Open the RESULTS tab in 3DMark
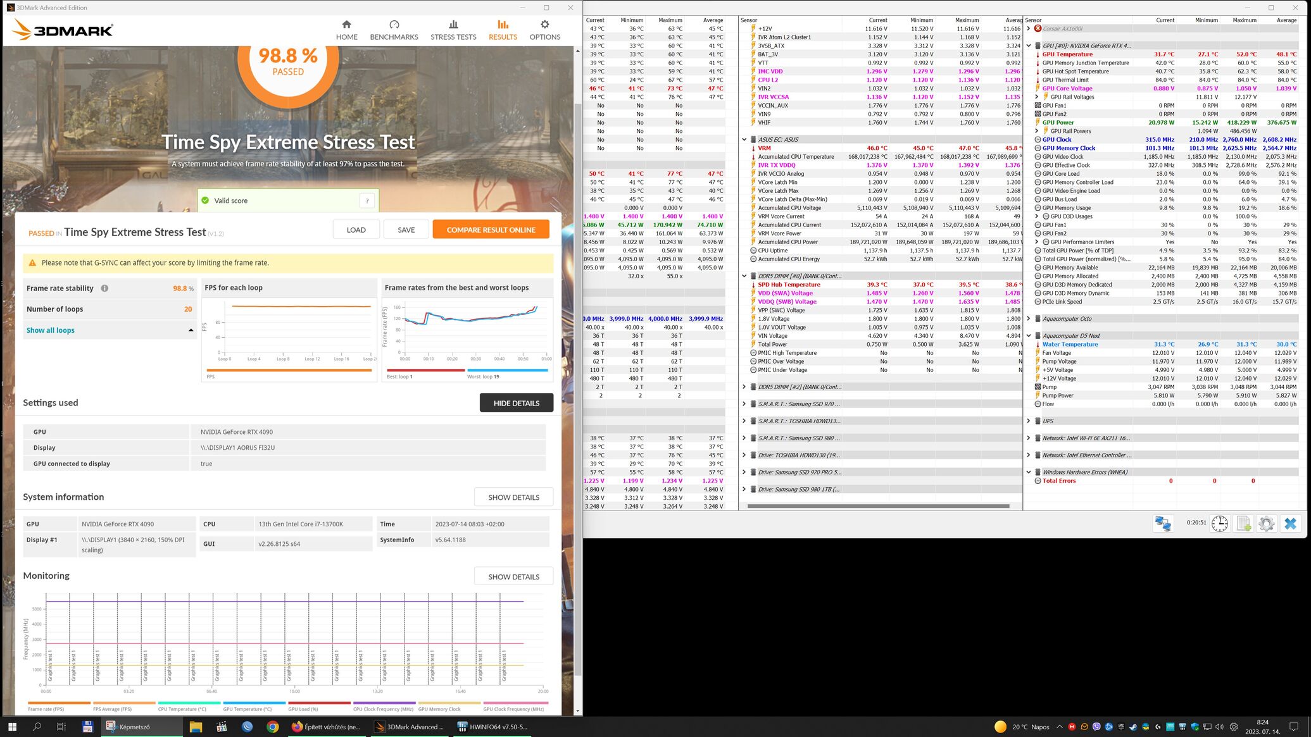 503,30
